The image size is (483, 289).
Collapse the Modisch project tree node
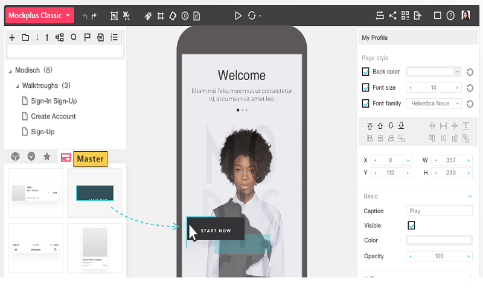tap(10, 71)
